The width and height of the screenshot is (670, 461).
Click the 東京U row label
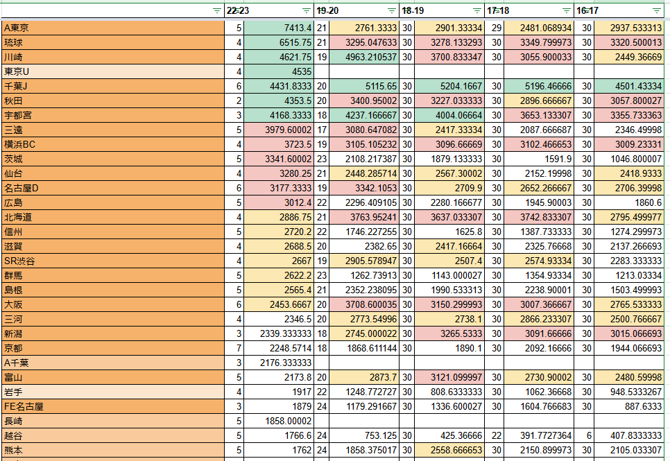112,71
